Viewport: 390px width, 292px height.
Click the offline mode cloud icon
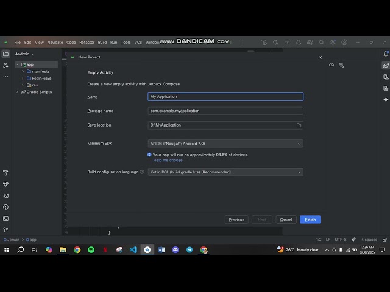(x=331, y=65)
